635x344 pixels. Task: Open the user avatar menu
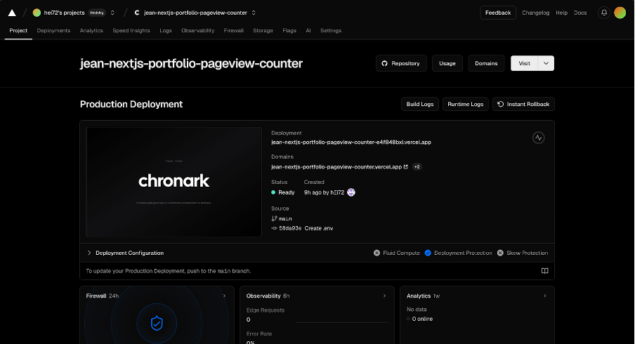(x=620, y=13)
